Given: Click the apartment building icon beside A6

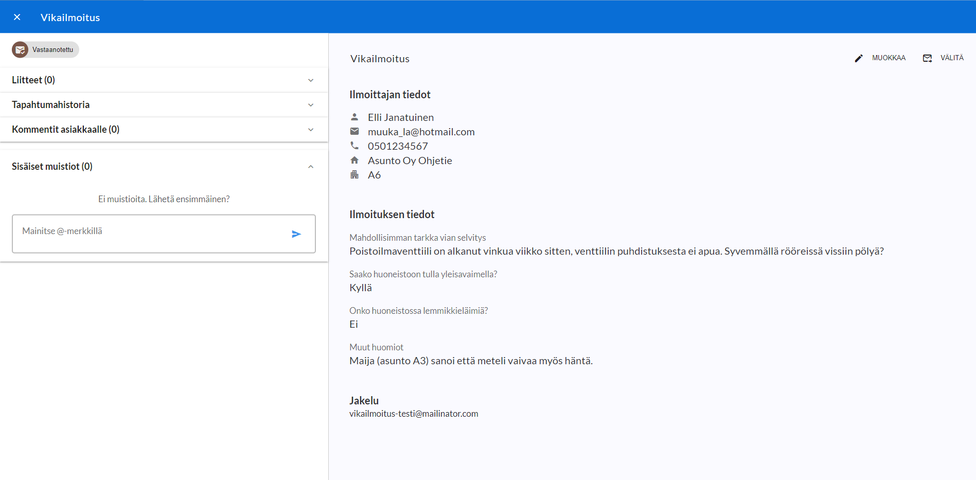Looking at the screenshot, I should click(354, 175).
